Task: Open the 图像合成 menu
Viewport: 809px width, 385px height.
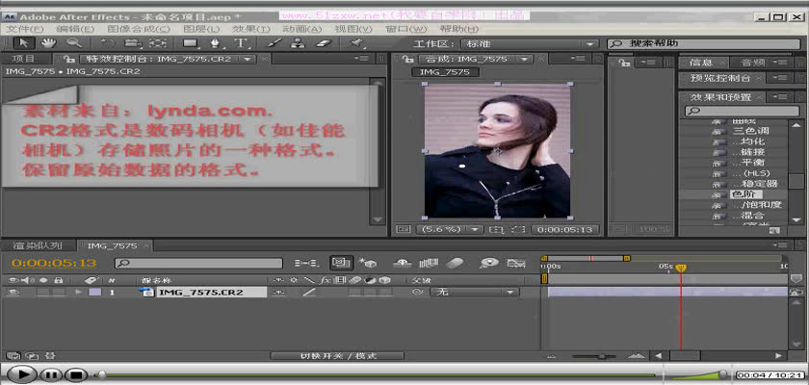Action: [139, 29]
